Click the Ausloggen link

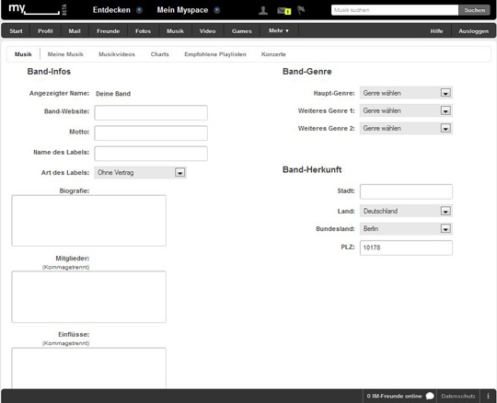pos(473,31)
